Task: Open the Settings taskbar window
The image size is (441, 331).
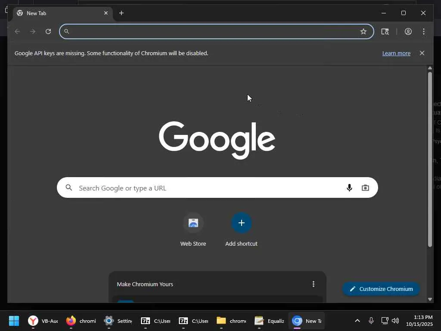Action: [118, 321]
